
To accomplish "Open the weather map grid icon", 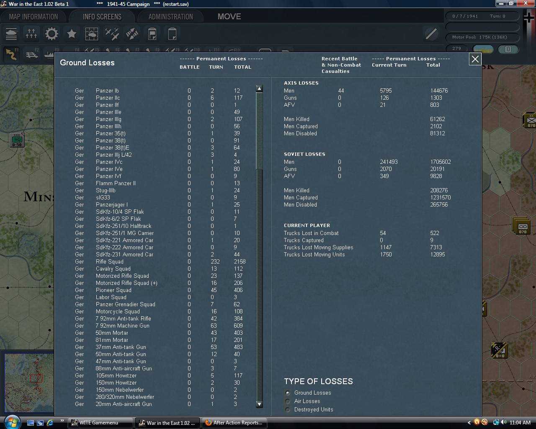I will (x=92, y=34).
